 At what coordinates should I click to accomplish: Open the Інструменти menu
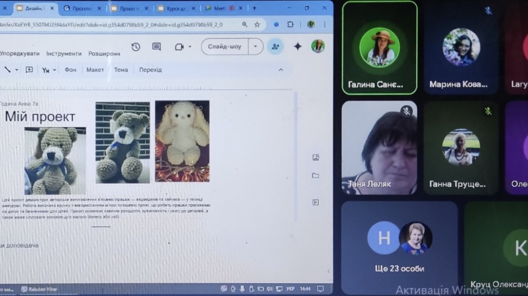(64, 53)
